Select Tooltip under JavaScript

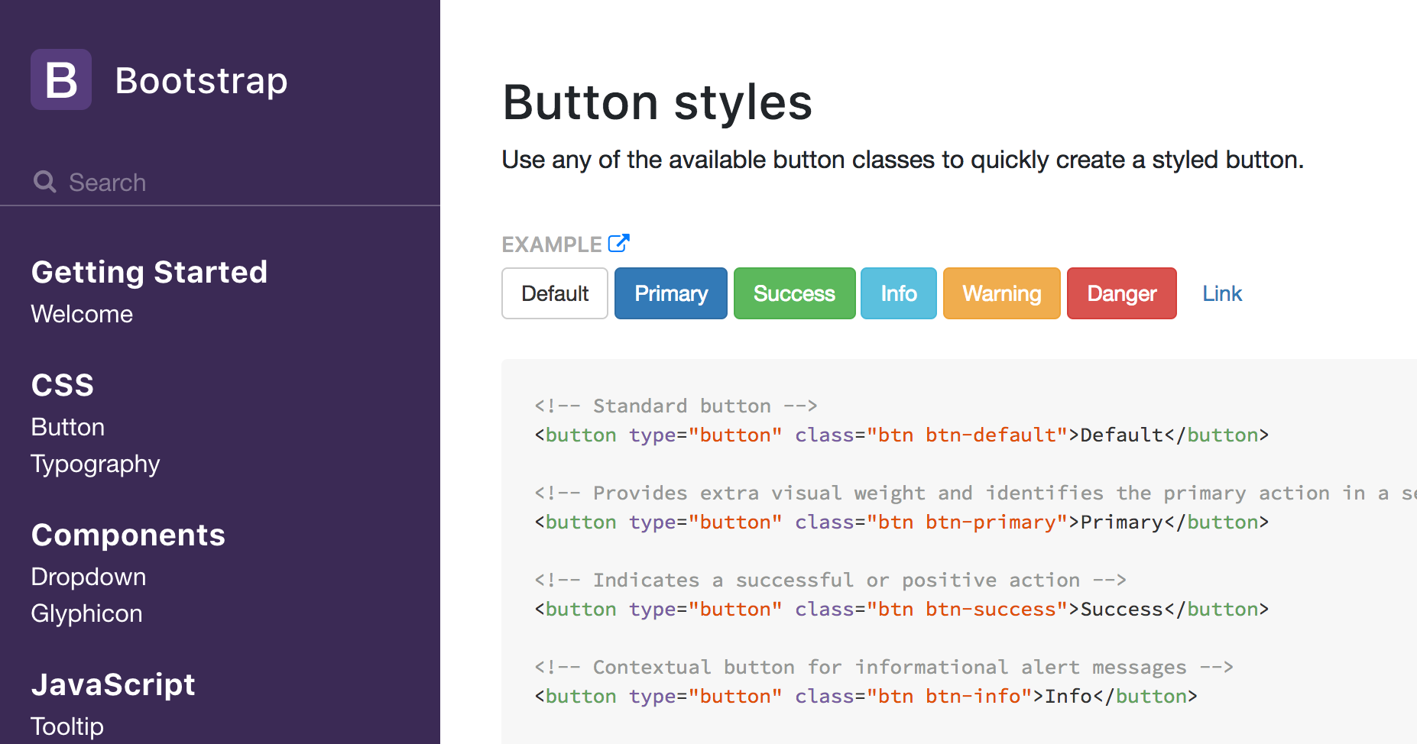coord(67,726)
